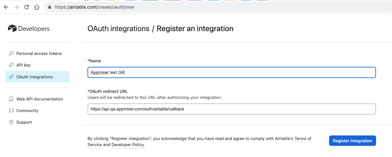Click the OAuth integrations link icon
Image resolution: width=392 pixels, height=157 pixels.
point(11,77)
